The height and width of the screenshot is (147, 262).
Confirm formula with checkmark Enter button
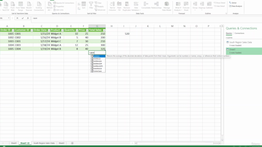pyautogui.click(x=23, y=18)
